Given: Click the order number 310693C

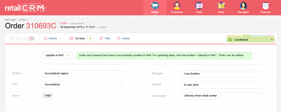Looking at the screenshot, I should [x=41, y=26].
